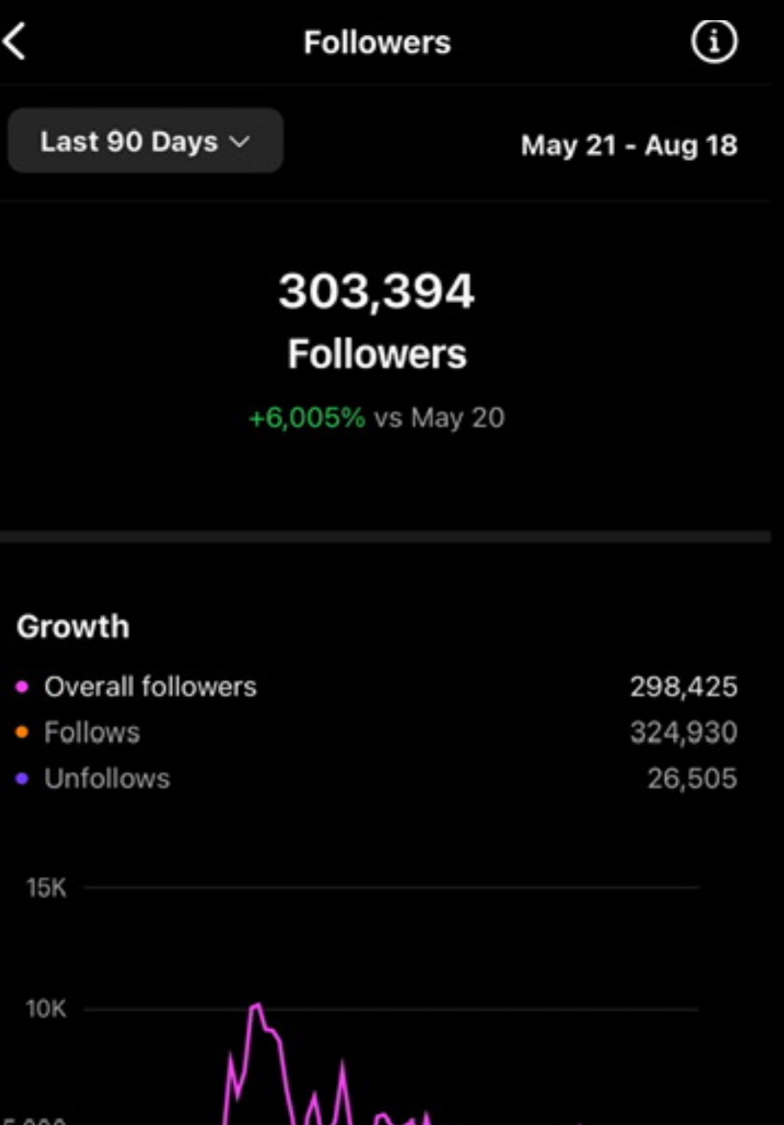Screen dimensions: 784x1125
Task: Open the Last 90 Days dropdown
Action: [145, 141]
